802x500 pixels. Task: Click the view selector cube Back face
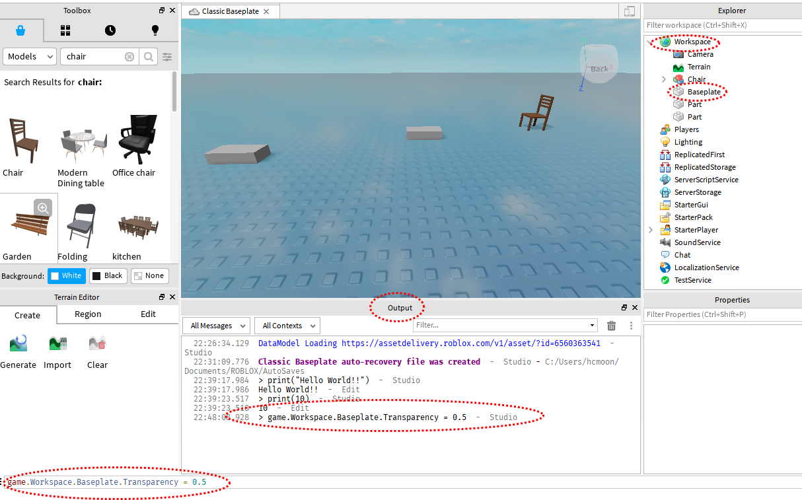coord(599,68)
